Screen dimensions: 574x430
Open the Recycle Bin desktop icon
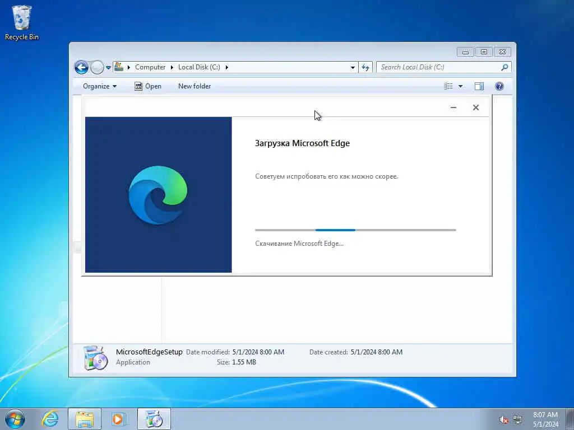point(22,22)
